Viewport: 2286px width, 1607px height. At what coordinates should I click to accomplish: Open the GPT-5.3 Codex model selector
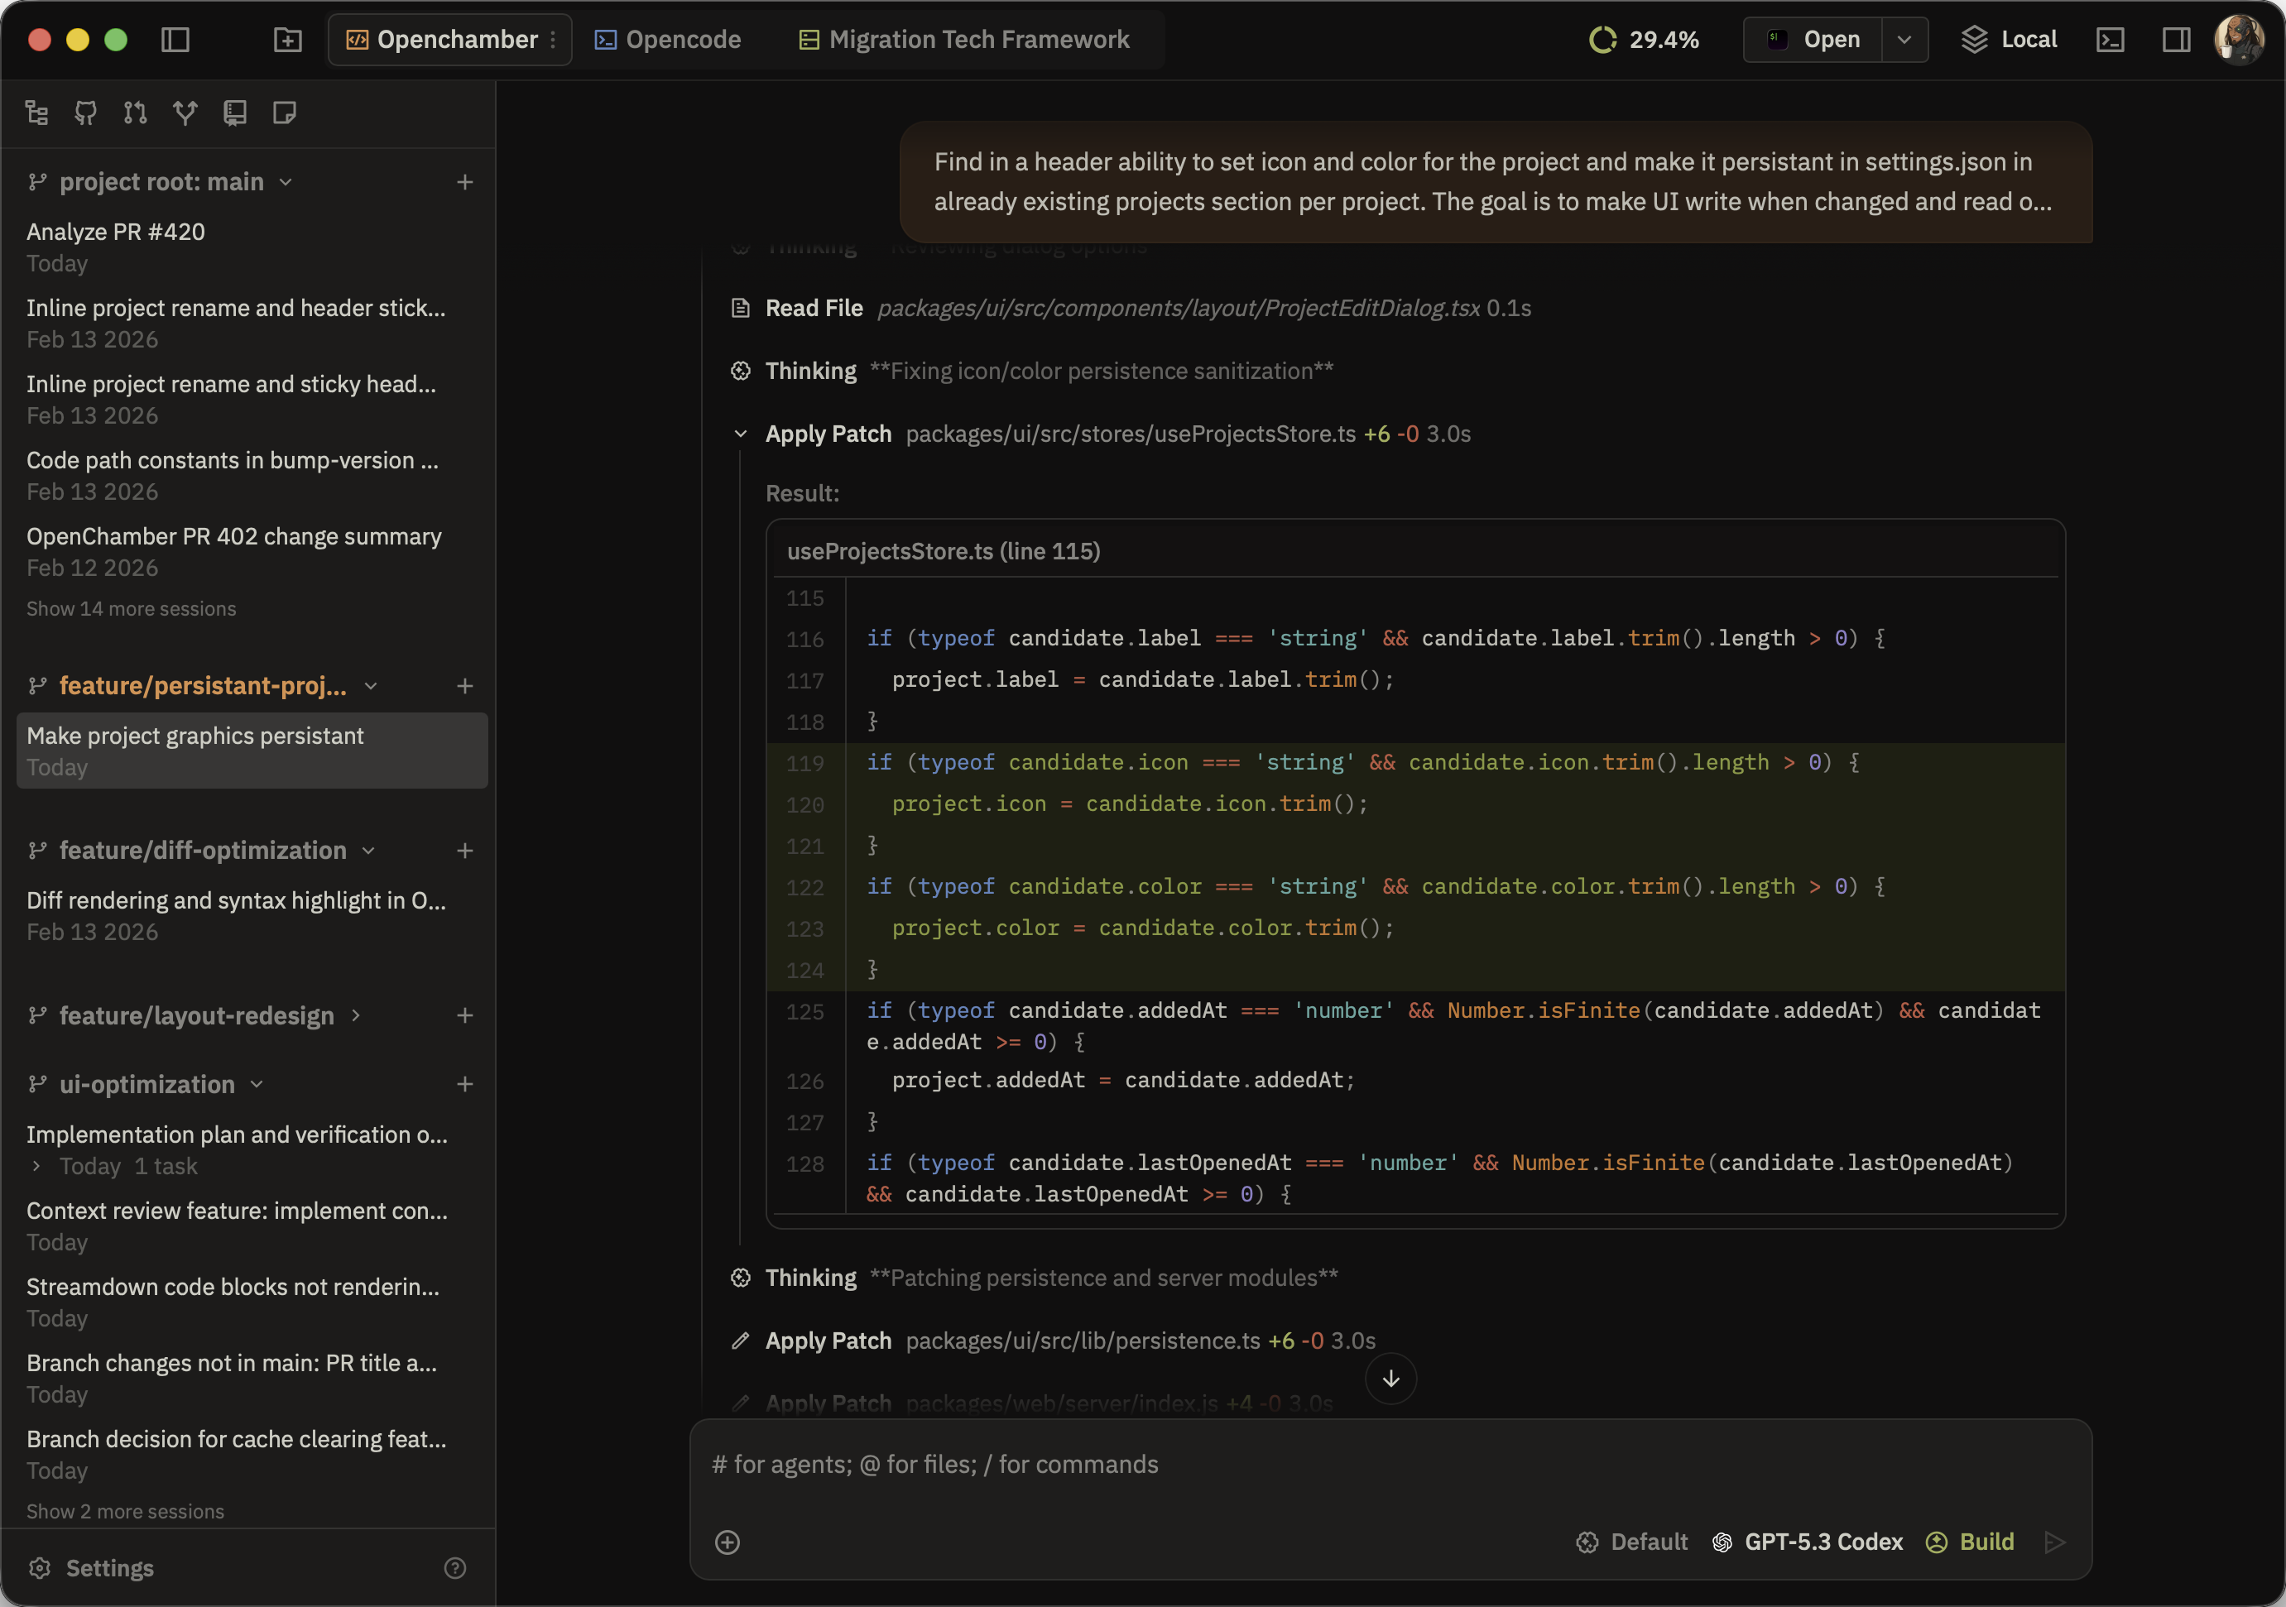pos(1807,1542)
